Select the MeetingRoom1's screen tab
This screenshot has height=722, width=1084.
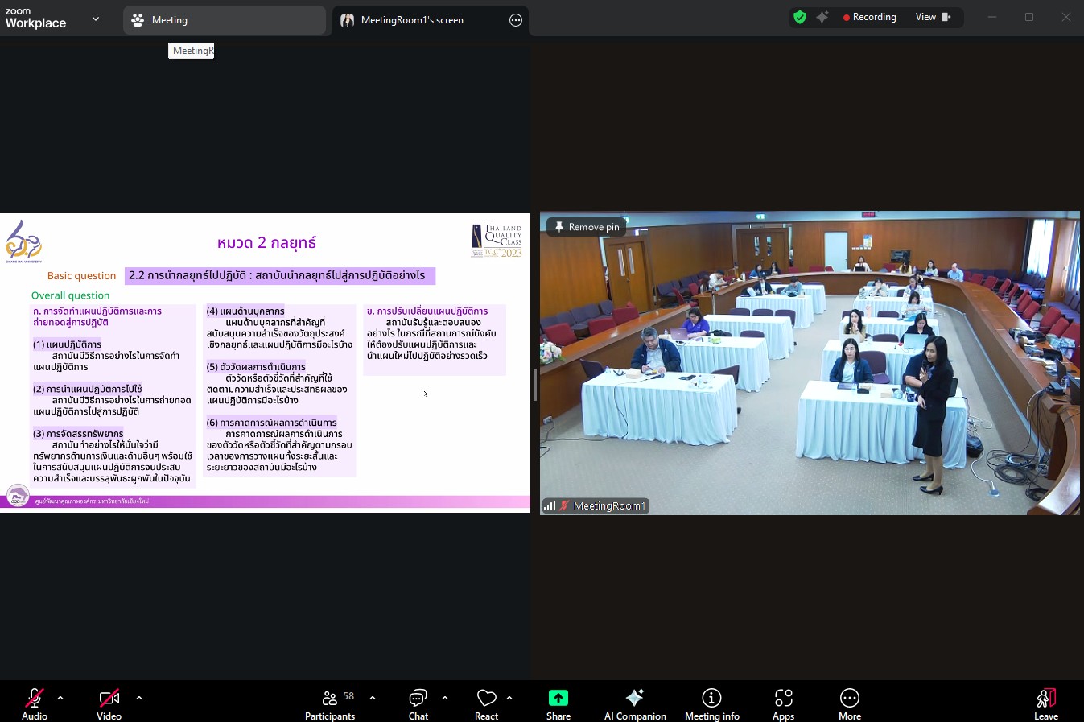[412, 20]
